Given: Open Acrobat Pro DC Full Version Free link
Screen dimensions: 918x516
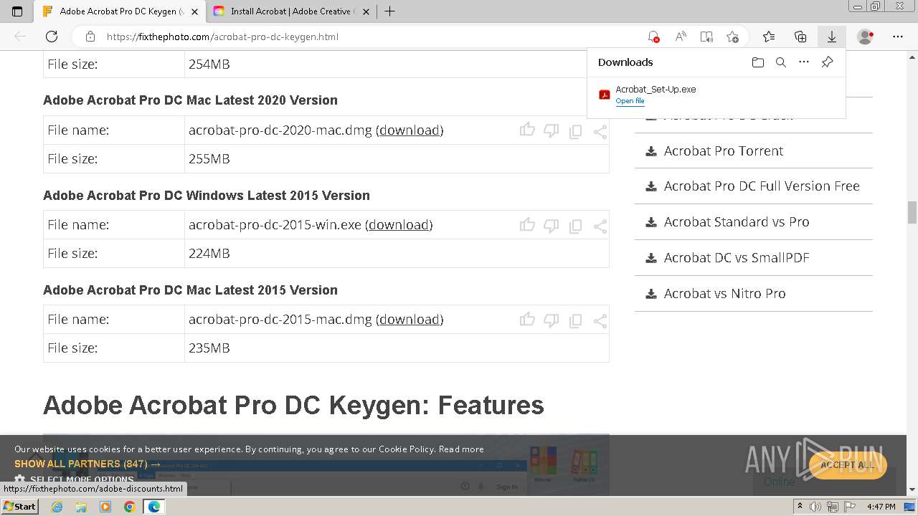Looking at the screenshot, I should [x=762, y=186].
